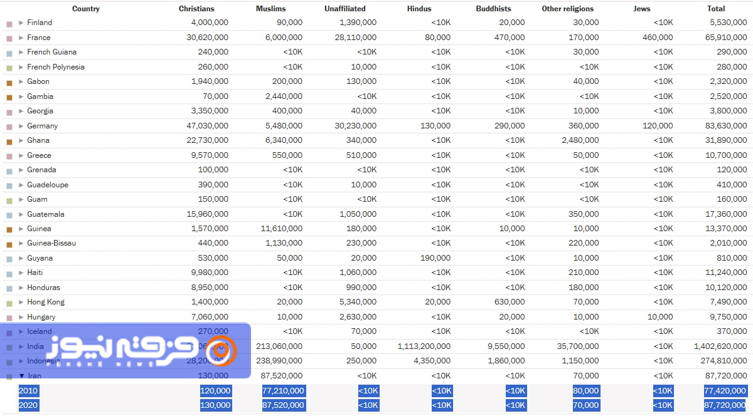Click the blue swatch beside Guyana

(x=9, y=259)
